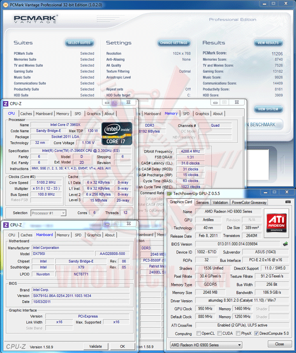Click the Link Width x16 field
Screen dimensions: 296x353
point(59,322)
